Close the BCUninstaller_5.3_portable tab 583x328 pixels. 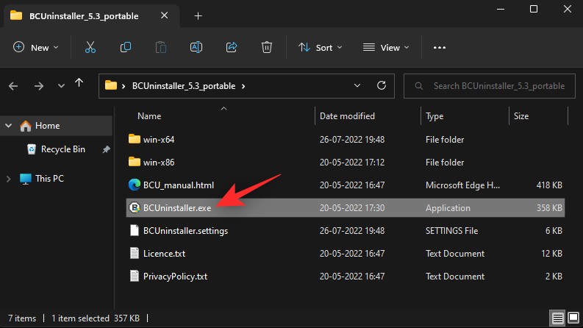tap(165, 15)
